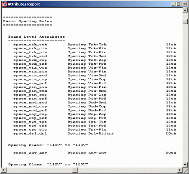Maximize the Attributes Report window
This screenshot has width=189, height=174.
coord(179,4)
